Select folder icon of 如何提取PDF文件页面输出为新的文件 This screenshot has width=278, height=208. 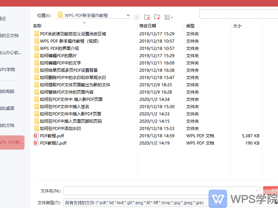pos(36,85)
